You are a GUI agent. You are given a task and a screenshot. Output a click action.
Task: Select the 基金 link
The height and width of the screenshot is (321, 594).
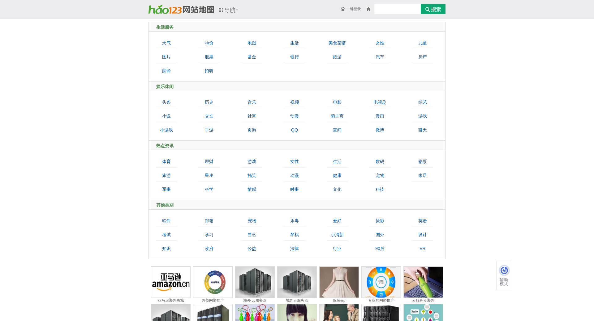(x=252, y=57)
